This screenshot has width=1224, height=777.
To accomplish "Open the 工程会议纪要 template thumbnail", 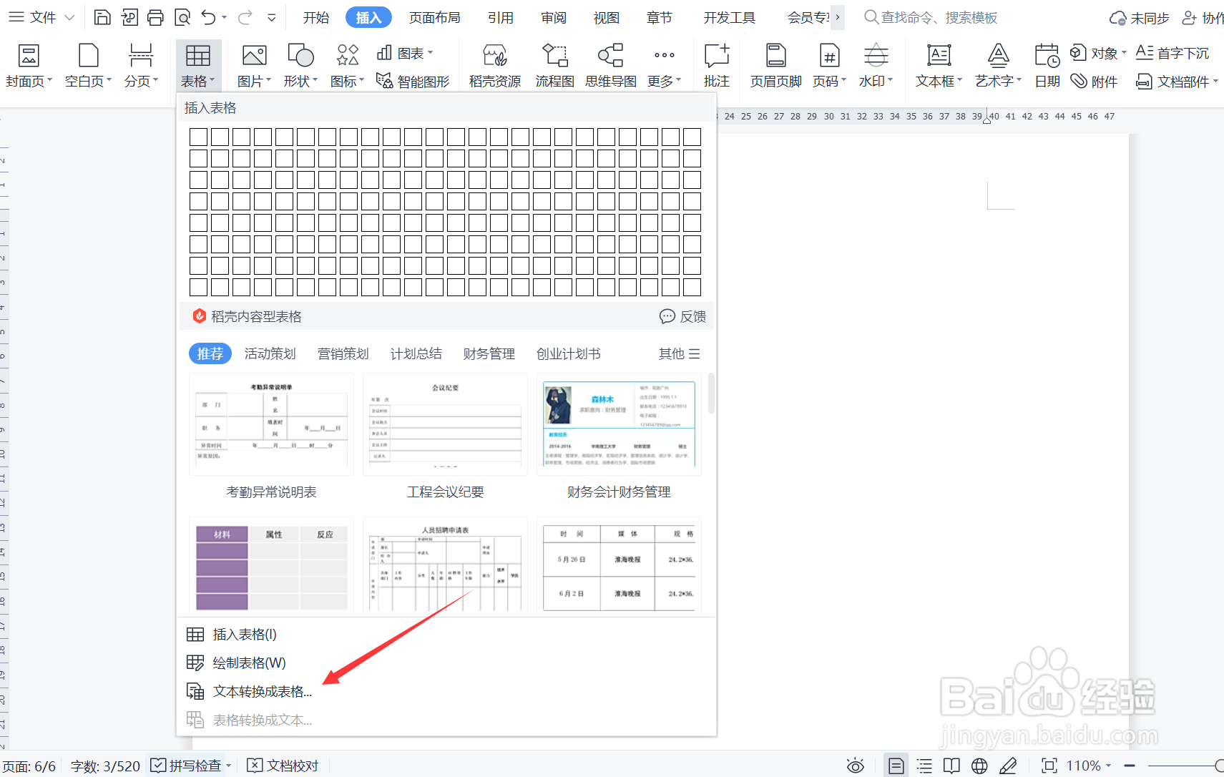I will 444,424.
